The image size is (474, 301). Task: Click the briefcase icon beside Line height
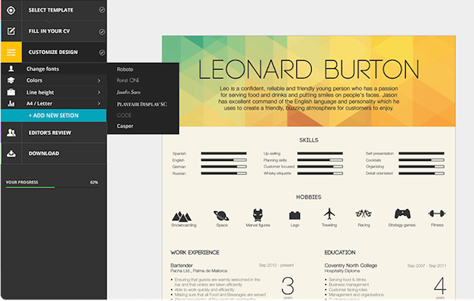11,92
